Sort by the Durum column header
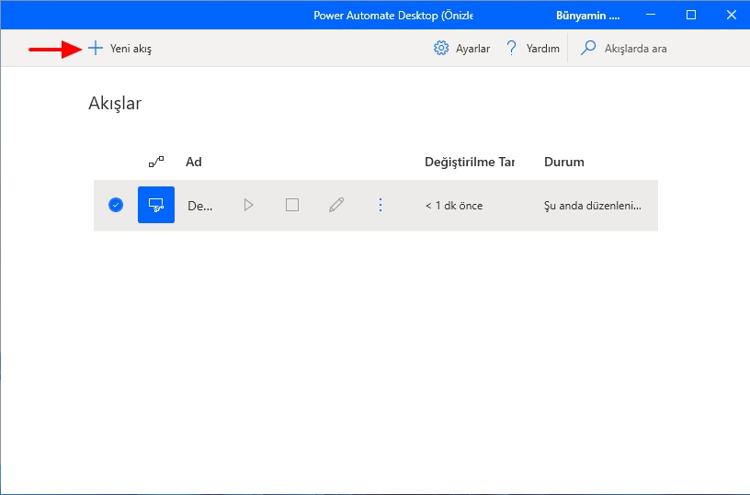Screen dimensions: 750x495 click(564, 162)
